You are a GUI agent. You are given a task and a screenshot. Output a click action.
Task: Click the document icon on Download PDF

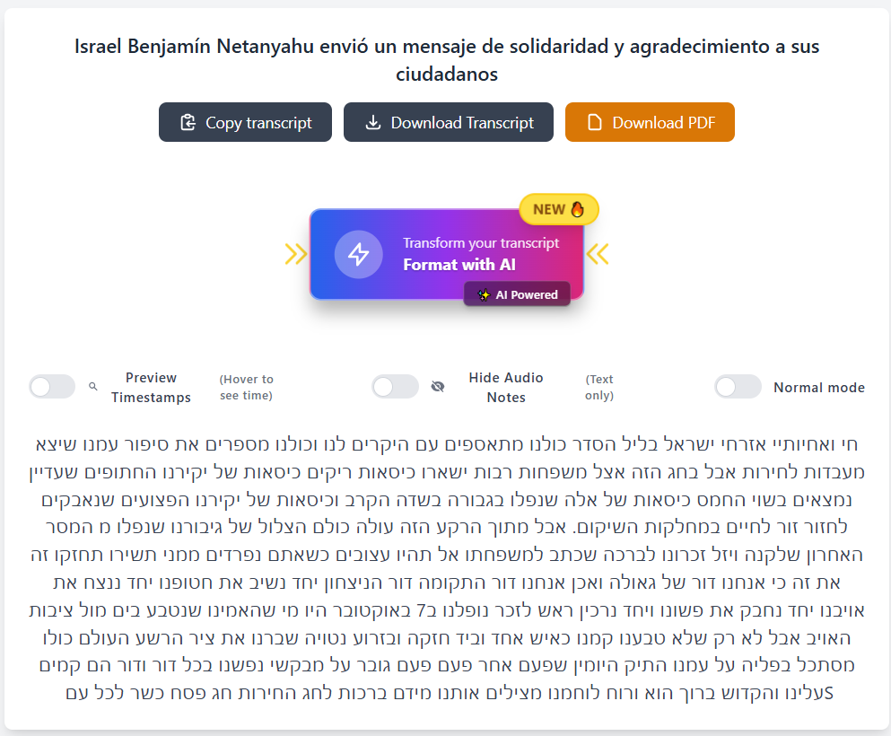tap(594, 122)
